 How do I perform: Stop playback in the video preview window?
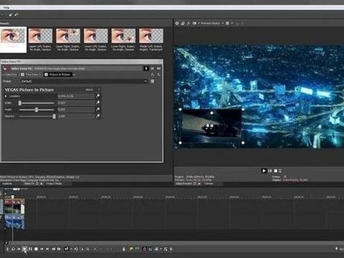point(276,171)
